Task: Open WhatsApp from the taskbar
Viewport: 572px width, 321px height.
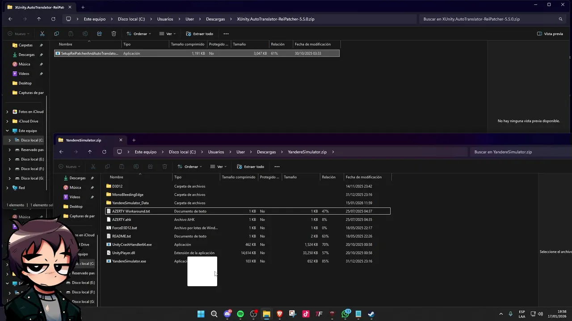Action: 345,314
